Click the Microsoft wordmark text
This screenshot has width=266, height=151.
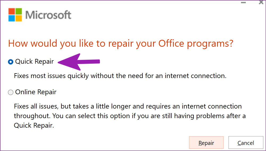(x=48, y=15)
